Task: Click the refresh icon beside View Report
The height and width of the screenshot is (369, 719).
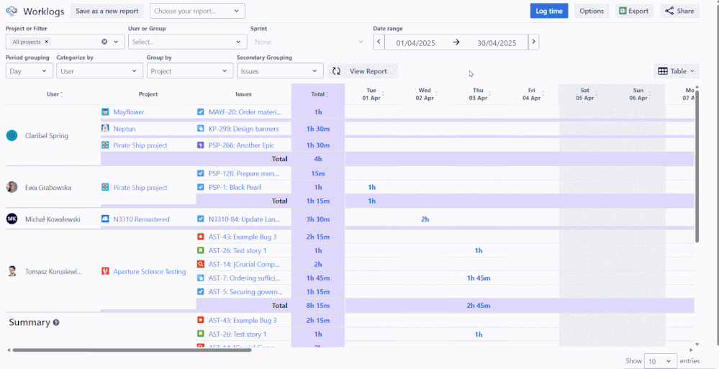Action: click(336, 71)
